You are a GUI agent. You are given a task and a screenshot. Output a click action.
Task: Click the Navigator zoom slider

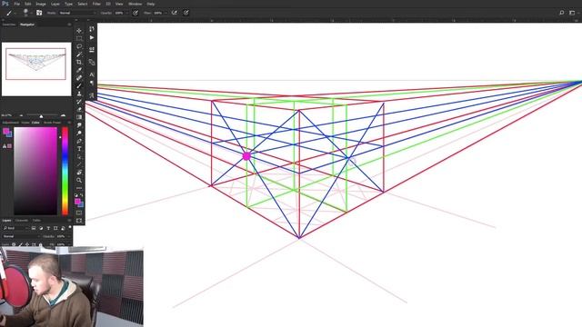coord(42,115)
